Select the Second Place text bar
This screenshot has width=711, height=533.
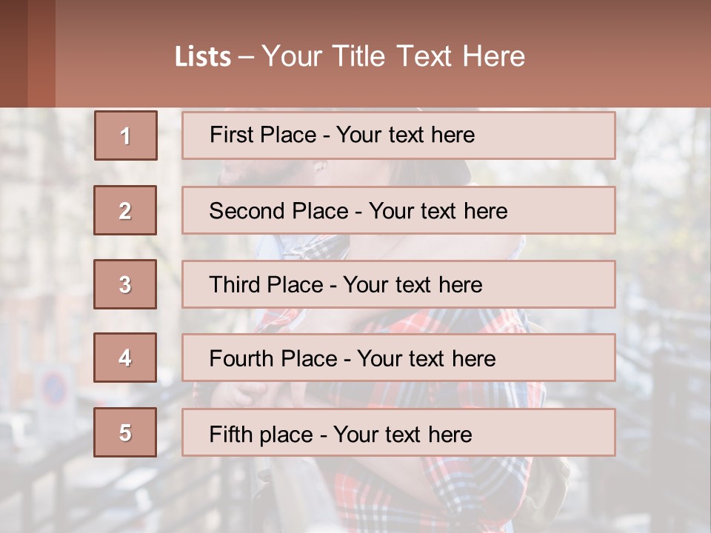coord(398,210)
